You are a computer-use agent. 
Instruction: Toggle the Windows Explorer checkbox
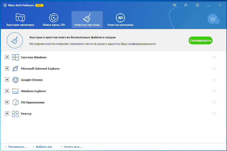7,91
